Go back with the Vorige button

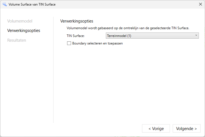coord(156,128)
